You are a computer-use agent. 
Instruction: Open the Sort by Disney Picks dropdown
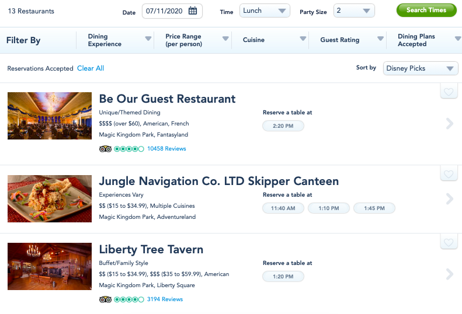tap(421, 68)
